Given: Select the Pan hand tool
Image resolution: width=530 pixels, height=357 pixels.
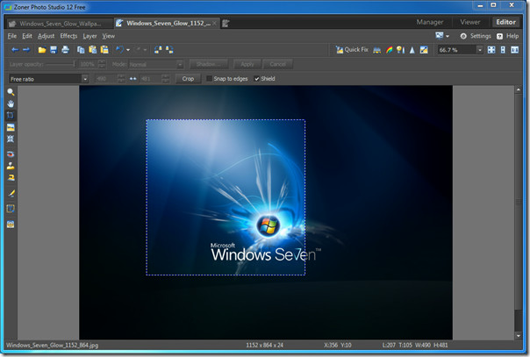Looking at the screenshot, I should coord(11,104).
